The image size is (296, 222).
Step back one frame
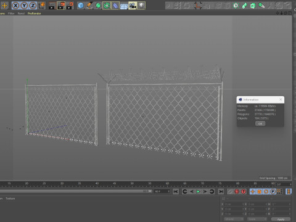[192, 192]
